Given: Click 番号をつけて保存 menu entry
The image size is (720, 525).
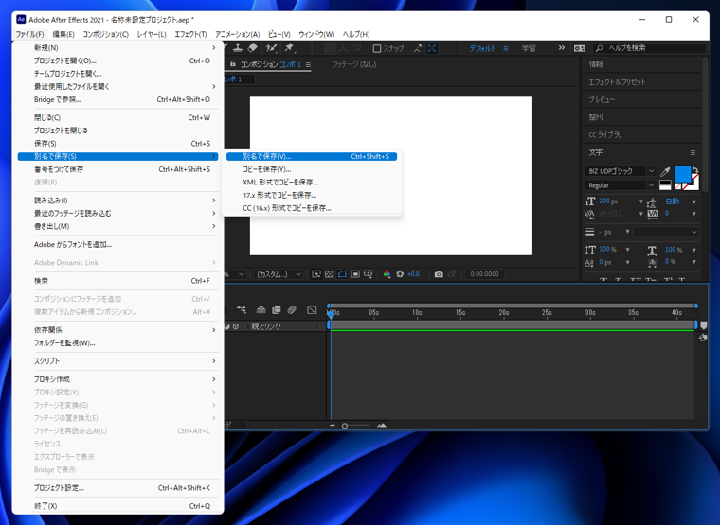Looking at the screenshot, I should (x=118, y=169).
